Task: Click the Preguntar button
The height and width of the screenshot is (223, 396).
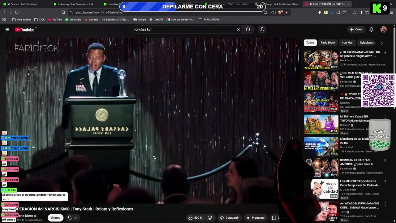Action: 255,218
